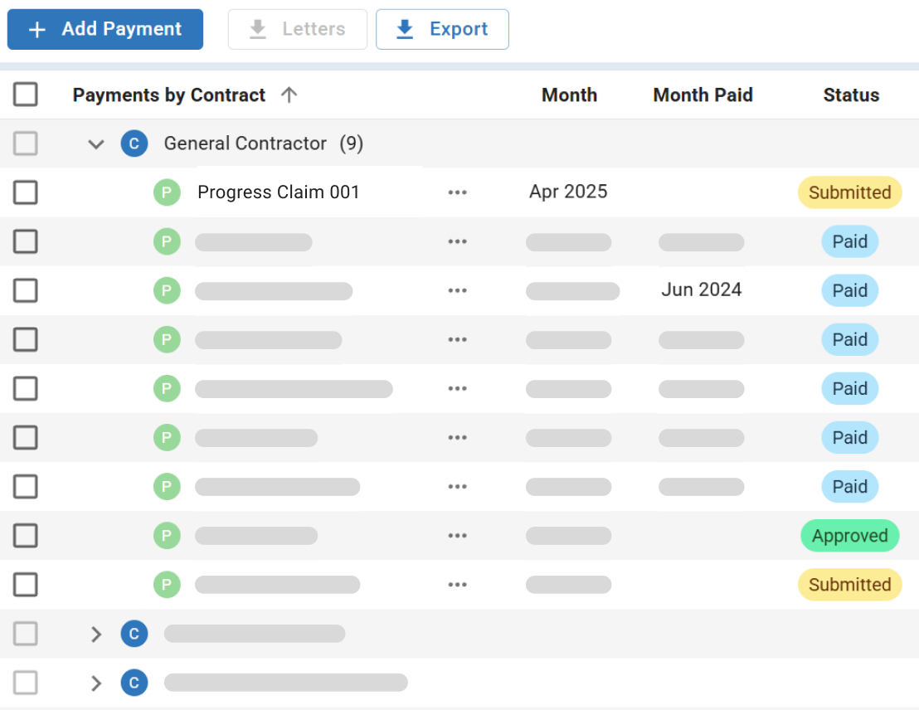
Task: Open the ellipsis menu for Progress Claim 001
Action: pyautogui.click(x=457, y=192)
